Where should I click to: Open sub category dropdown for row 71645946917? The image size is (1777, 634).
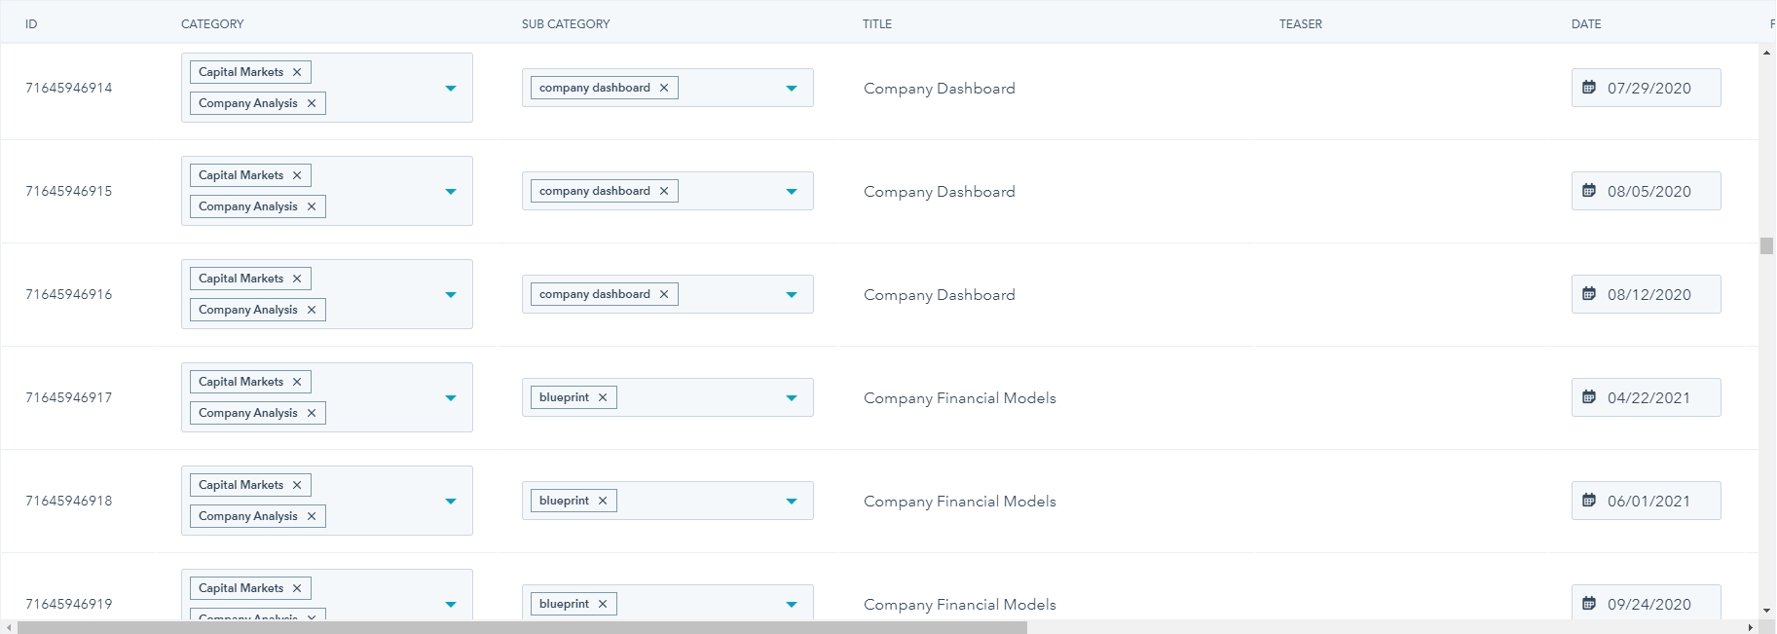coord(792,397)
